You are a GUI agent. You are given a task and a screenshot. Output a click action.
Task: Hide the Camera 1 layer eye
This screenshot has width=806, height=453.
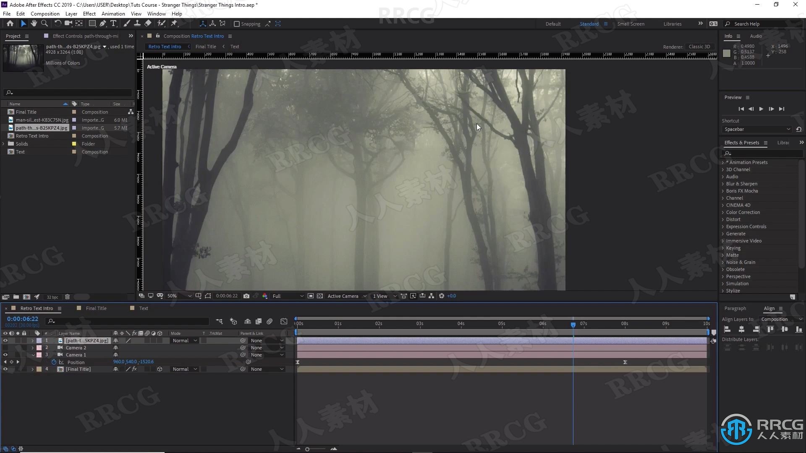[x=5, y=355]
